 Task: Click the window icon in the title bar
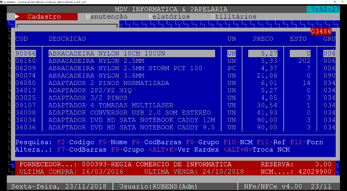coord(3,2)
